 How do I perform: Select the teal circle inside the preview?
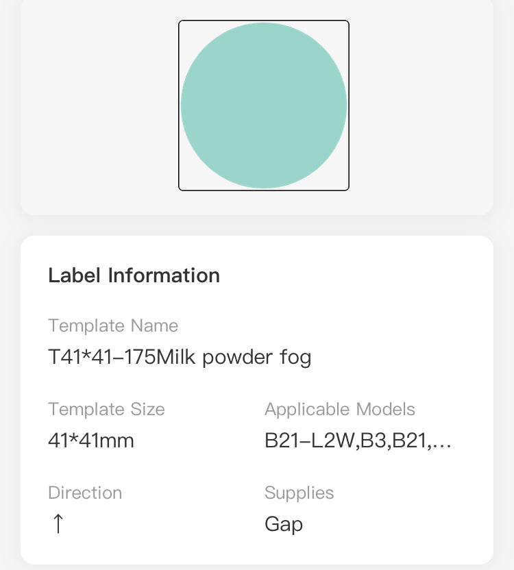pos(263,105)
